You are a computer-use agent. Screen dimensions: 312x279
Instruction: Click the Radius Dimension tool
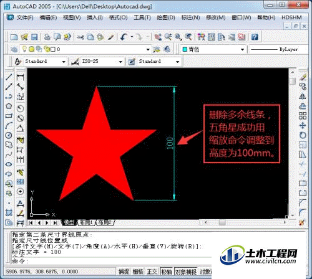(x=20, y=108)
